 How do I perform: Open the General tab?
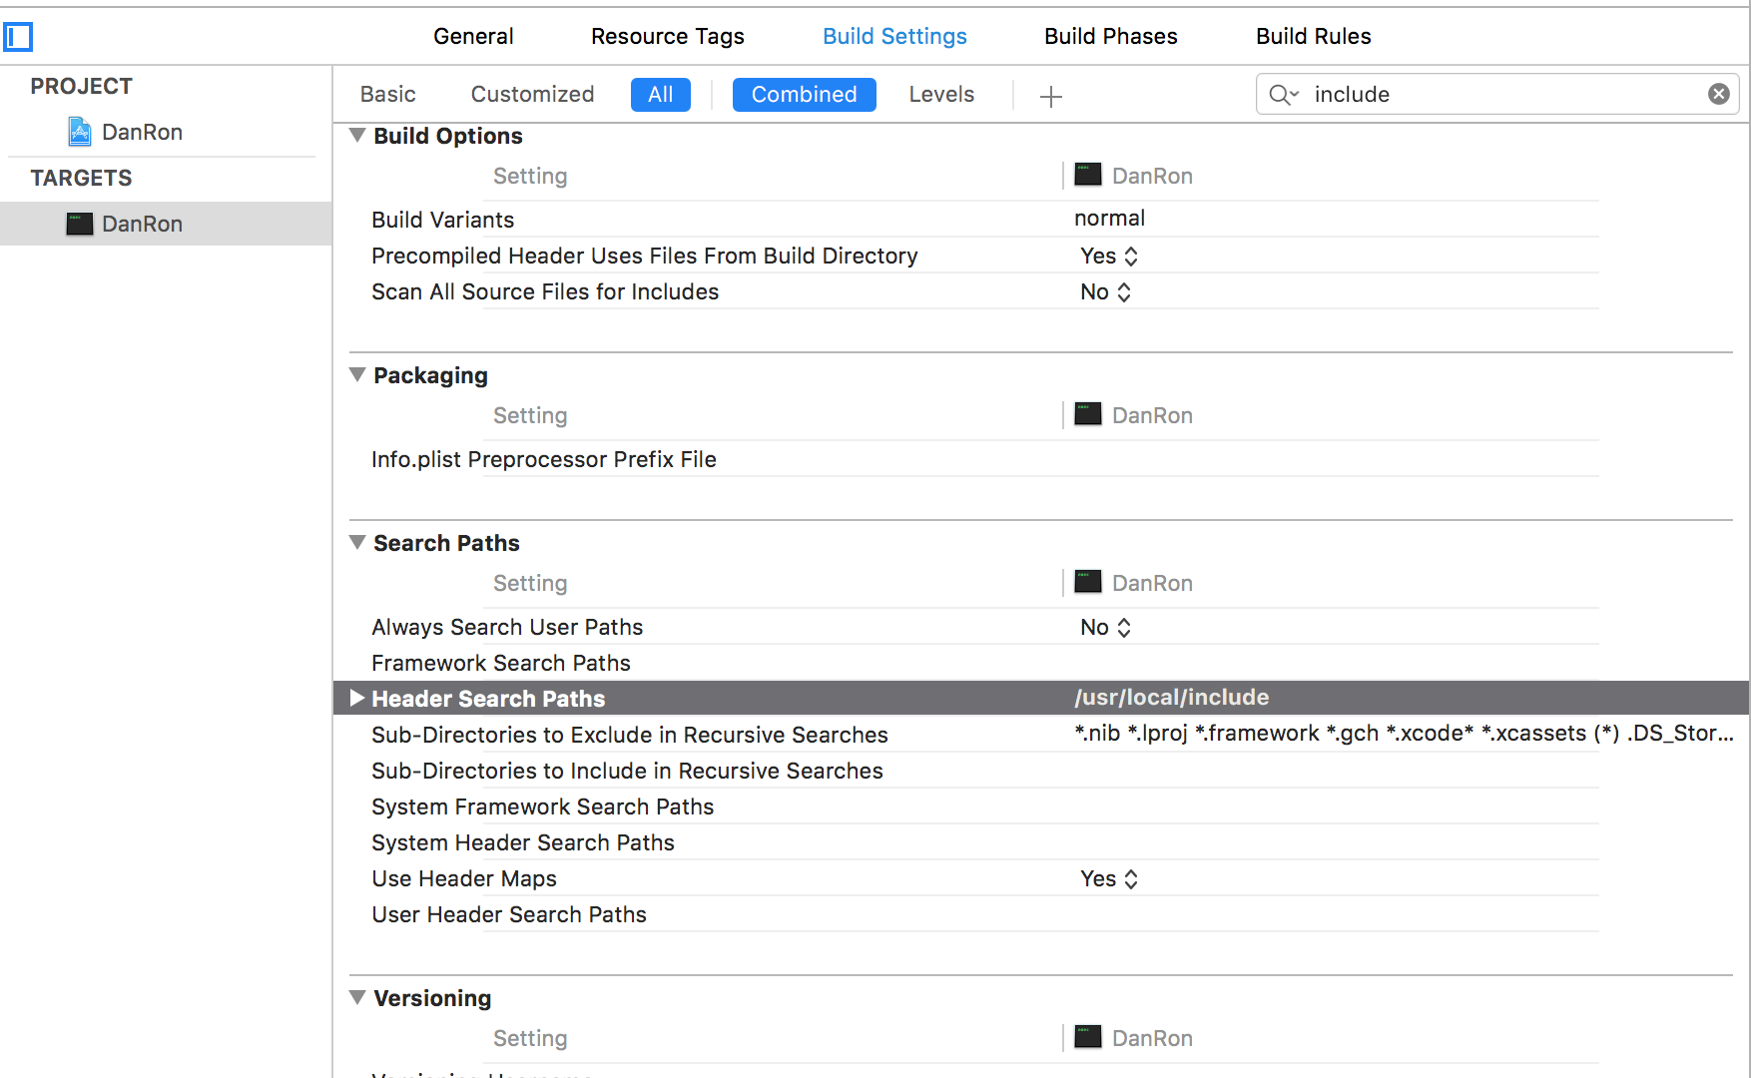[x=473, y=36]
